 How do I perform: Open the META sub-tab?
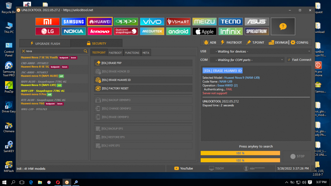pos(146,53)
